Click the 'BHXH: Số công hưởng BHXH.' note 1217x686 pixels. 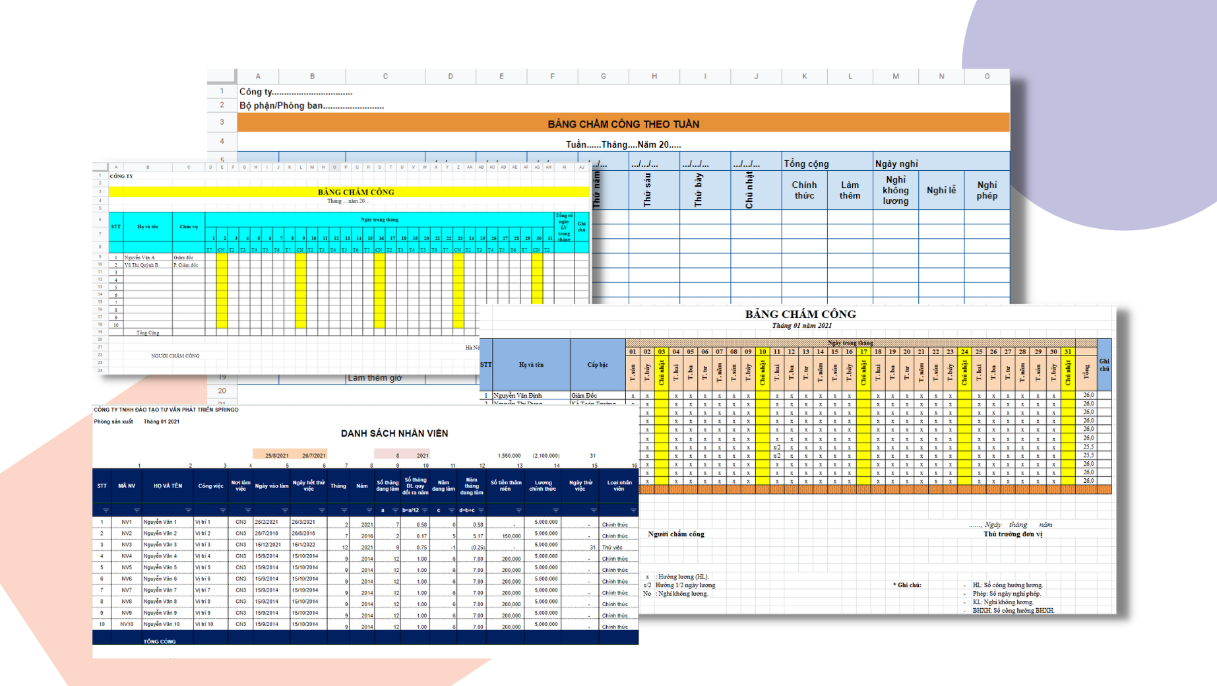1013,610
